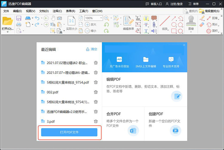The image size is (224, 150).
Task: Click the green next view arrow
Action: click(x=46, y=25)
